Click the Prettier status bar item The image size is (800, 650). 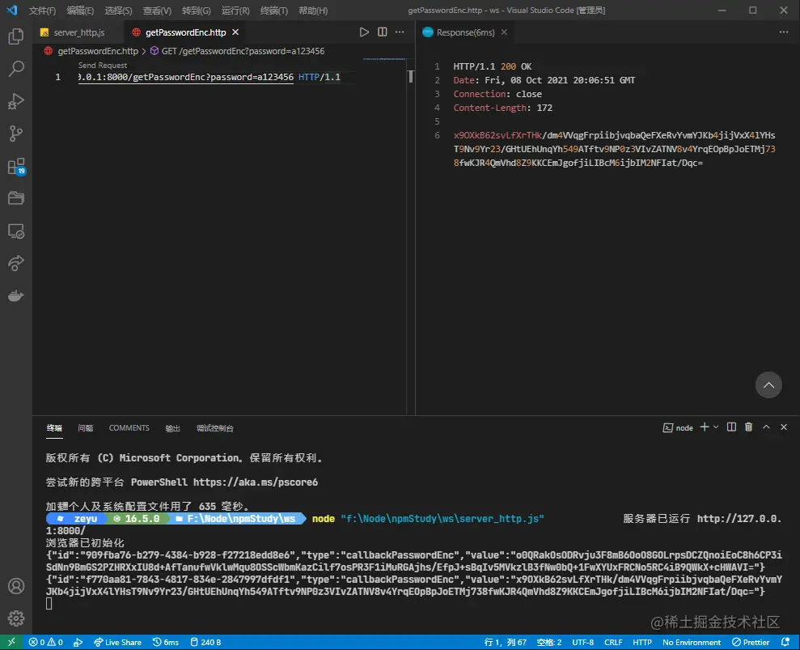click(x=751, y=643)
